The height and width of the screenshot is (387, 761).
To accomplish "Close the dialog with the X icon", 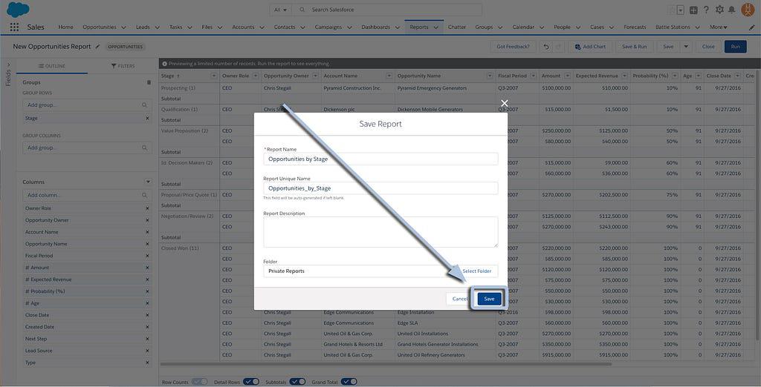I will 505,104.
